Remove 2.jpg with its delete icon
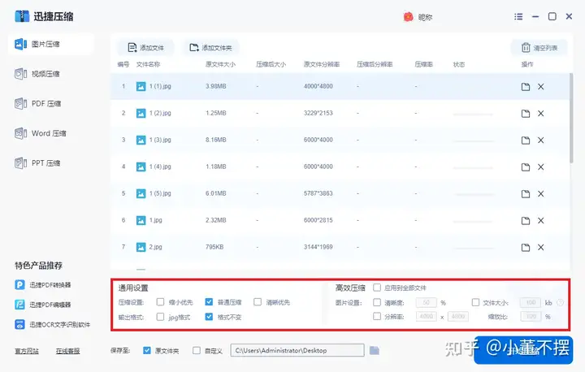The width and height of the screenshot is (585, 372). click(541, 247)
